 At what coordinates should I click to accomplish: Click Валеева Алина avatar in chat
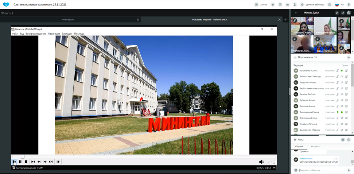[x=296, y=160]
